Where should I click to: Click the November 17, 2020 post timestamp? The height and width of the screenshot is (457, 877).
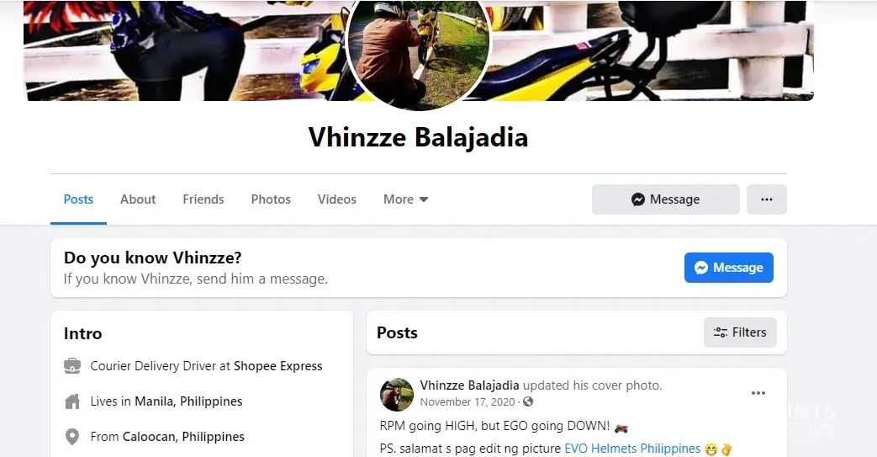pos(467,402)
